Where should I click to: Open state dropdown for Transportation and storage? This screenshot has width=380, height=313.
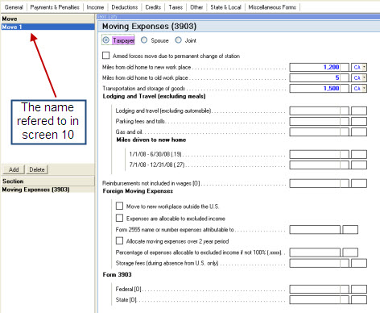point(364,88)
